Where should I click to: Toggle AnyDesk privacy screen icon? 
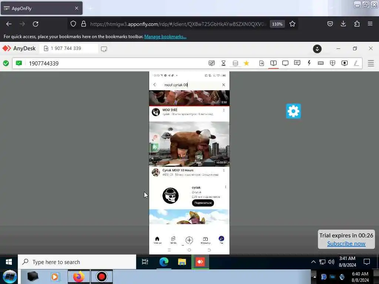point(211,63)
